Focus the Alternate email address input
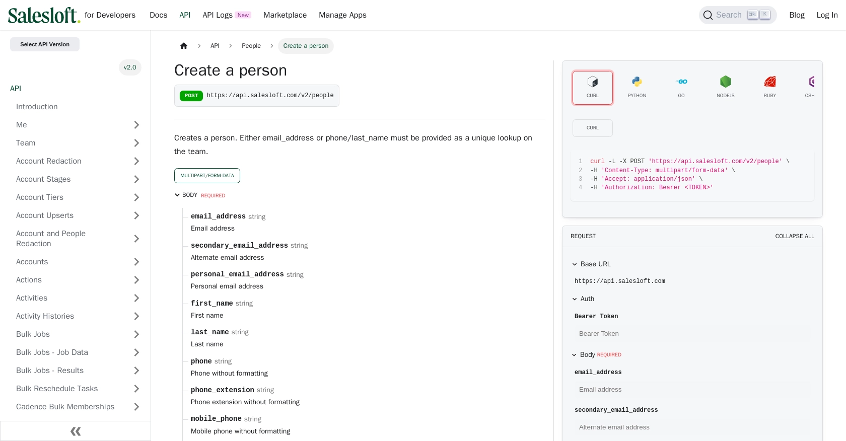The image size is (846, 441). pyautogui.click(x=692, y=427)
